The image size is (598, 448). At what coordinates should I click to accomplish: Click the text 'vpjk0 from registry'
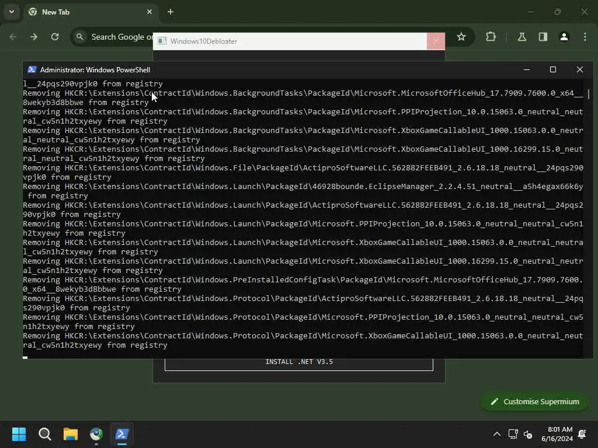[67, 177]
